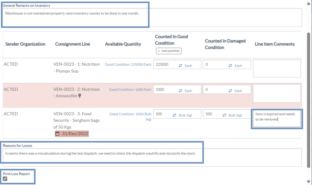Click Each unit label for Amoxicillin damaged count
Image resolution: width=312 pixels, height=185 pixels.
pyautogui.click(x=238, y=91)
